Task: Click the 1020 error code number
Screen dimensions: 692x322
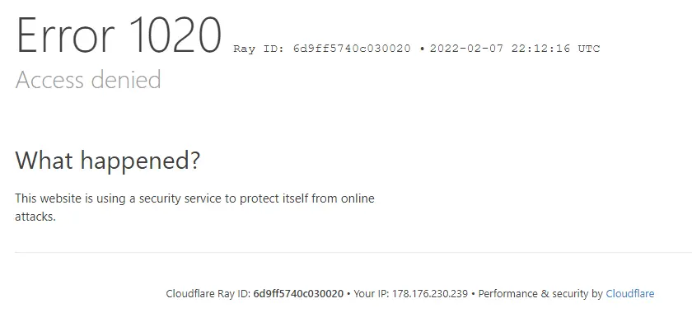Action: click(x=175, y=35)
